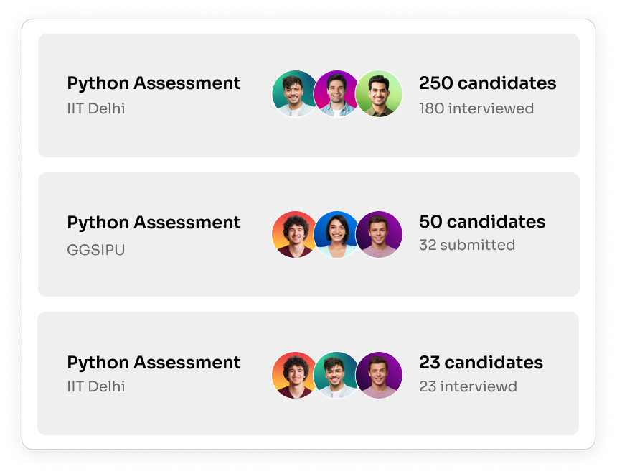The image size is (617, 474).
Task: Open the top Python Assessment title
Action: 154,83
